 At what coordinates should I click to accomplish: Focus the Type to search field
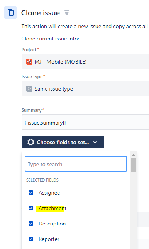76,164
